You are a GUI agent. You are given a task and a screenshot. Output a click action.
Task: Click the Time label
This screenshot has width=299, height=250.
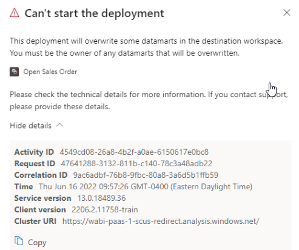coord(24,187)
